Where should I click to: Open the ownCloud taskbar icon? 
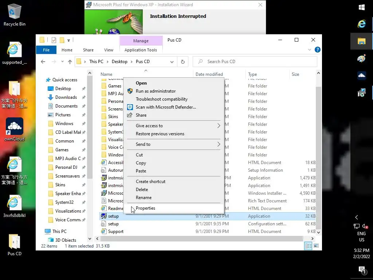(362, 75)
